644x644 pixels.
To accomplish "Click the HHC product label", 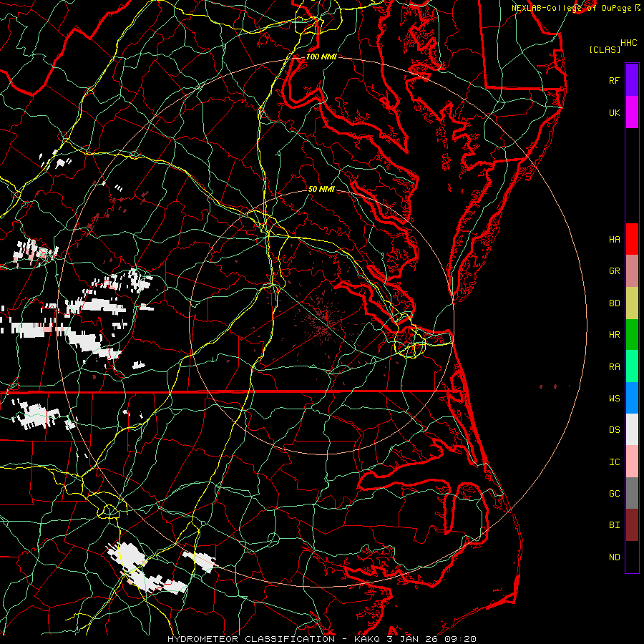I will (628, 43).
